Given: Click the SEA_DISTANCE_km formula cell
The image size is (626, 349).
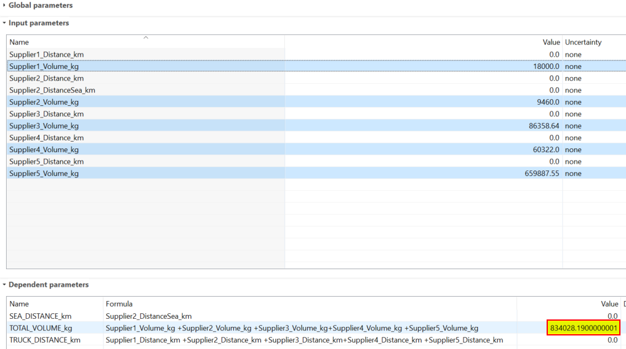Looking at the screenshot, I should pos(148,316).
